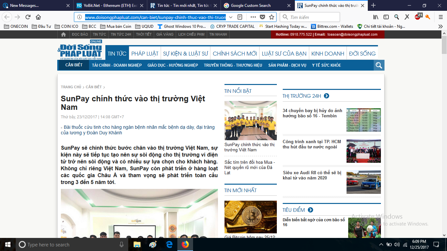Select Y TẾ SỨC KHỎE submenu

tap(327, 65)
